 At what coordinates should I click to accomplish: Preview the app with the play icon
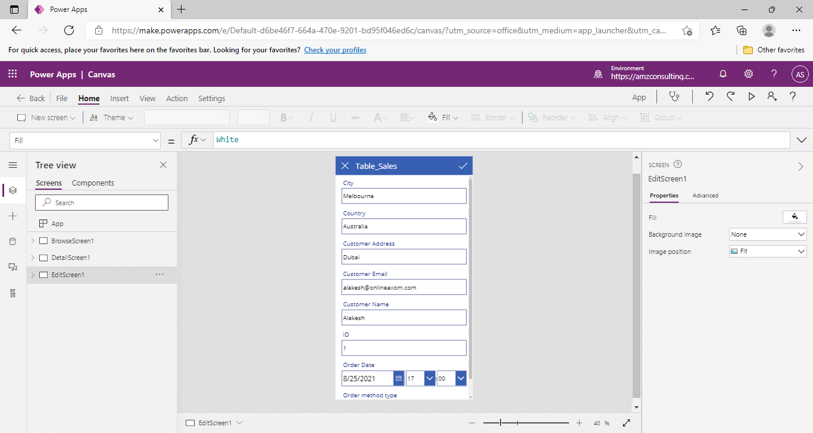751,96
